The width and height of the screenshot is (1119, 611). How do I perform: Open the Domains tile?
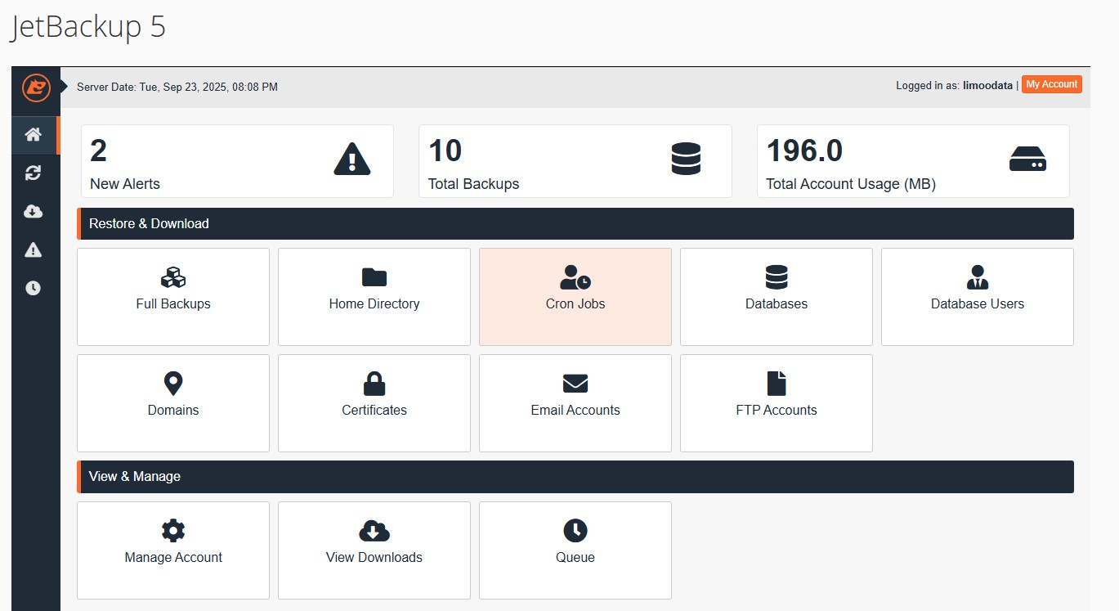click(173, 402)
